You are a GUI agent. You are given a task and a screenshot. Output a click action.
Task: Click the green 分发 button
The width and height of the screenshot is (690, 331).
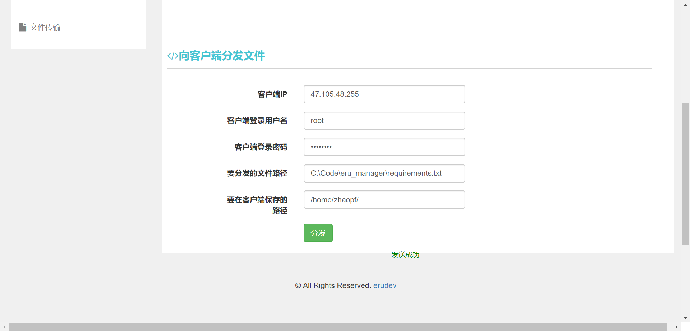(318, 233)
